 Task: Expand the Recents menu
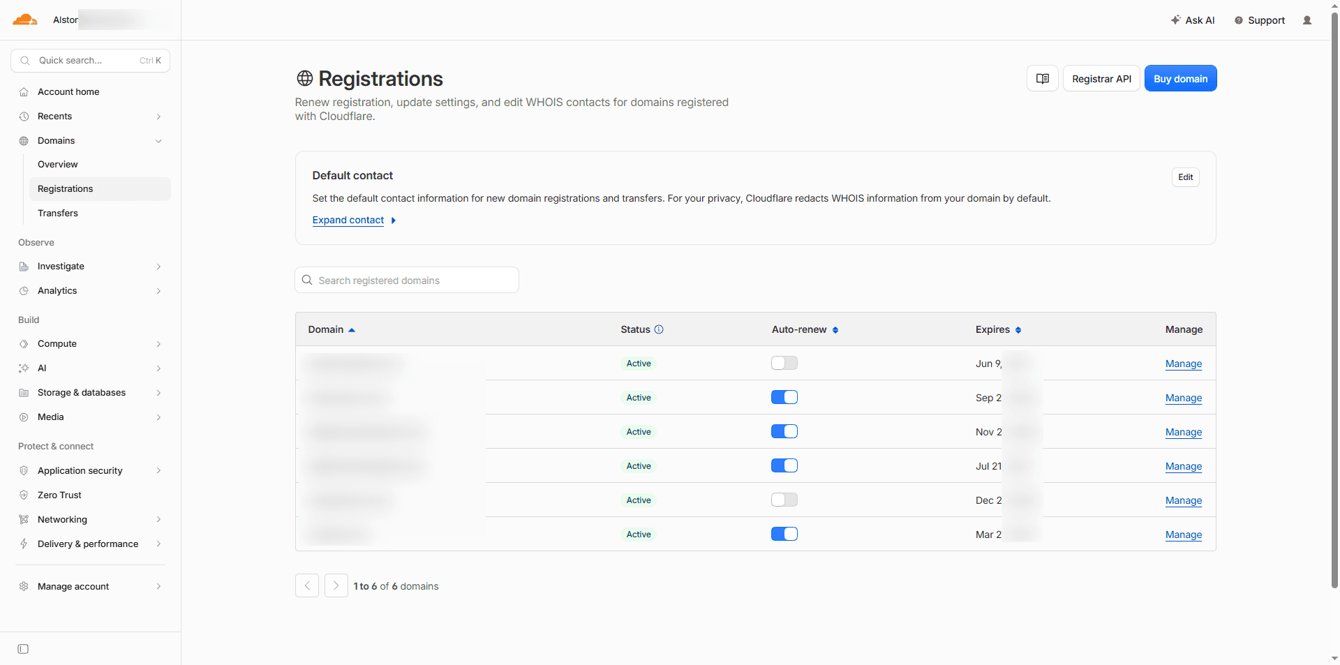91,117
